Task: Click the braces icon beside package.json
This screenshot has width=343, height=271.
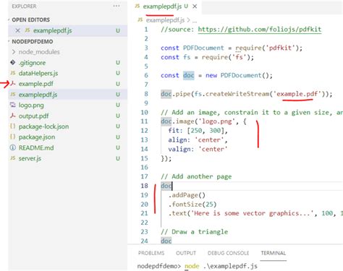Action: (13, 137)
